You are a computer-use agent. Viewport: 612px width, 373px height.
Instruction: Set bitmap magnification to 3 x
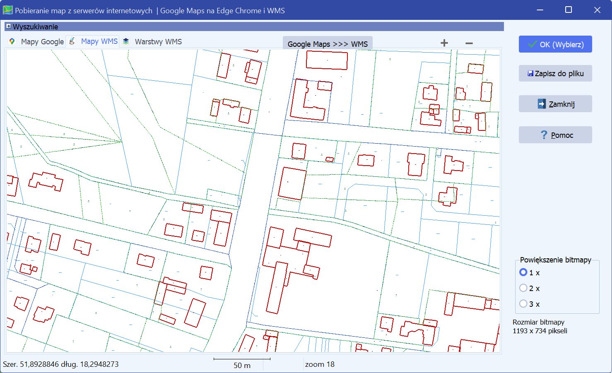[x=523, y=304]
